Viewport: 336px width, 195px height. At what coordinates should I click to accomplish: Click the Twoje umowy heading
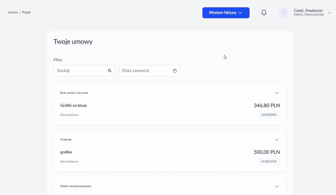click(x=73, y=42)
